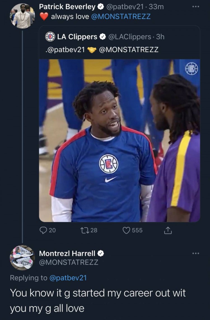210x320 pixels.
Task: Open @MONSTATREZZ mention in Patrick's tweet
Action: click(121, 17)
